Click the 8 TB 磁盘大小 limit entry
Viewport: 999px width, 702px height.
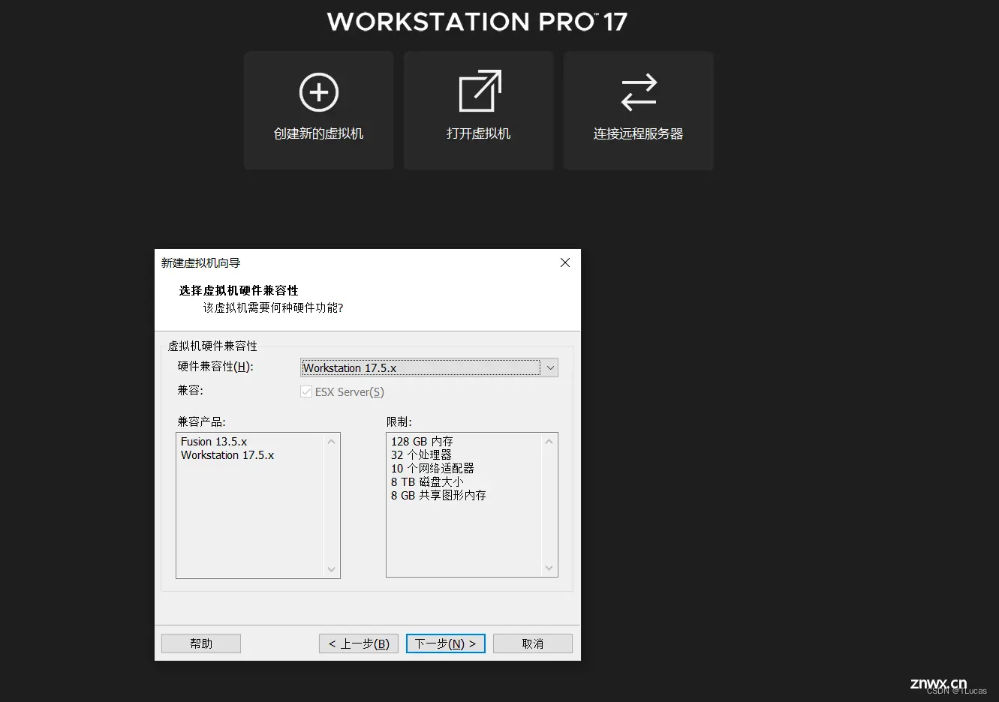pyautogui.click(x=427, y=481)
